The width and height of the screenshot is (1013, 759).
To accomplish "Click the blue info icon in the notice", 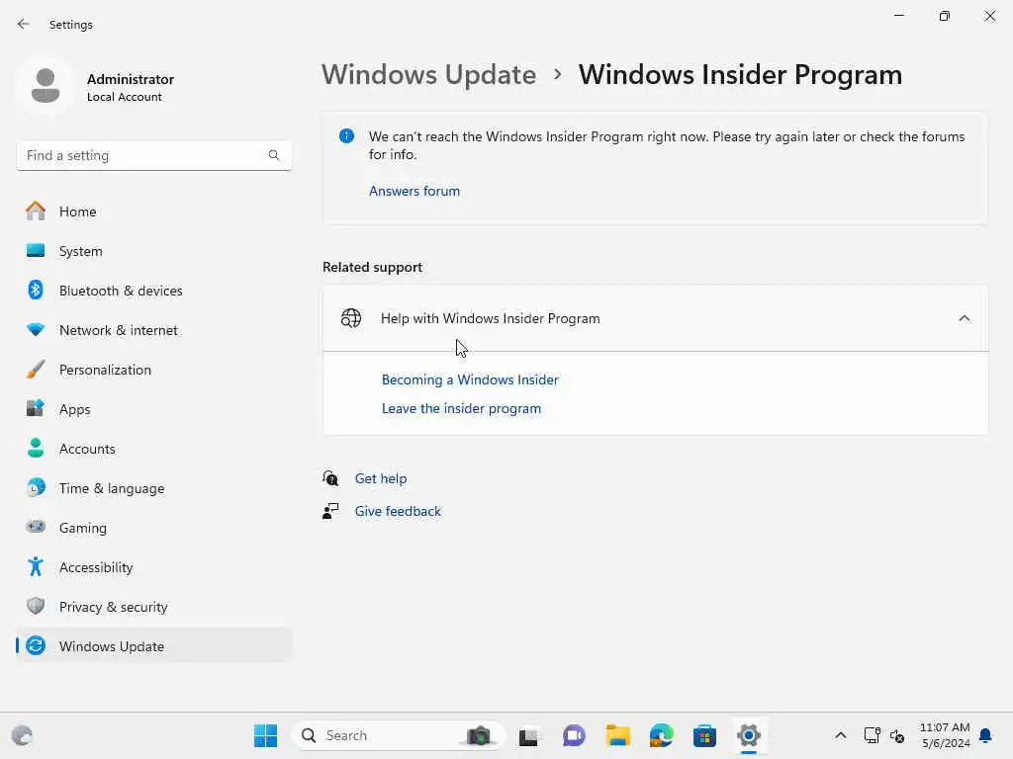I will click(347, 136).
